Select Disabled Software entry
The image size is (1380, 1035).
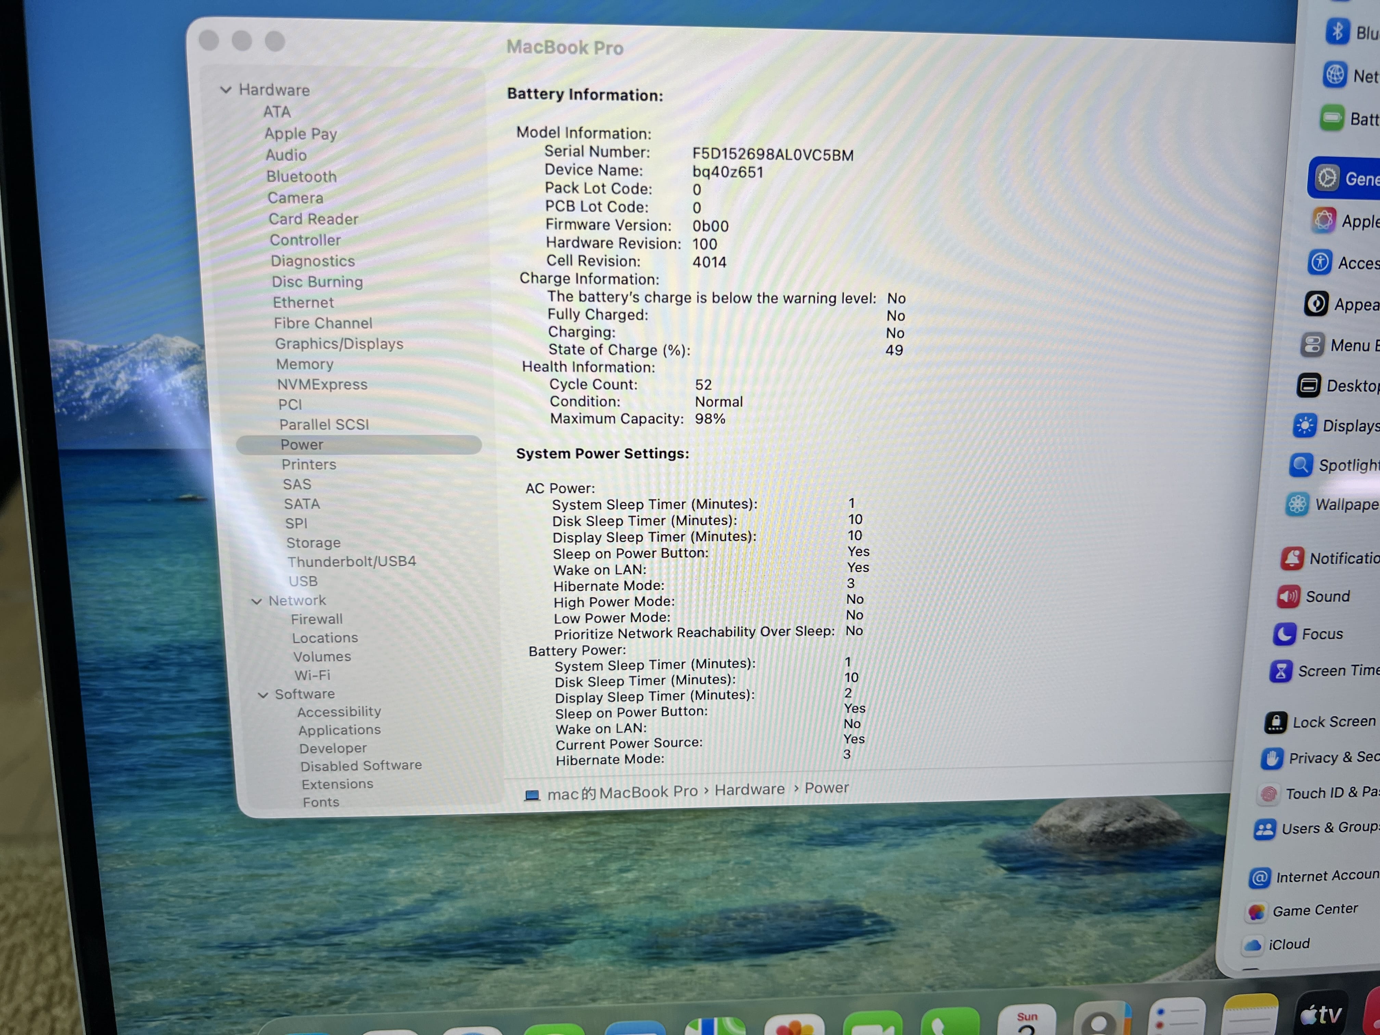[x=361, y=766]
